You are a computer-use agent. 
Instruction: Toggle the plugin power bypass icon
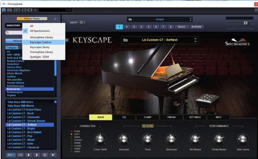pos(4,10)
